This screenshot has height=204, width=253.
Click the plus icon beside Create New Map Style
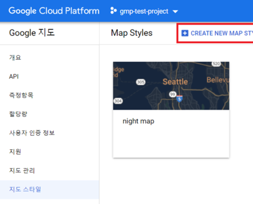click(x=185, y=33)
